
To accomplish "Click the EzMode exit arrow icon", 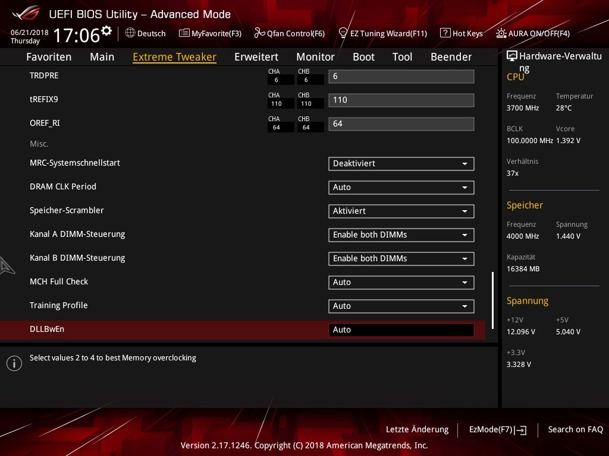I will 520,430.
